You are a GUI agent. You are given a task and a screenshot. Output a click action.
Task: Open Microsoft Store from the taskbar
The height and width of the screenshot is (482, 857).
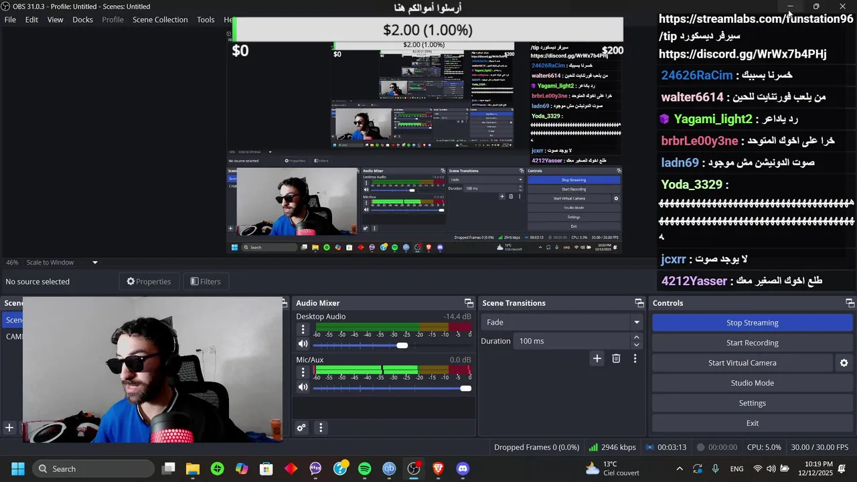[x=266, y=469]
